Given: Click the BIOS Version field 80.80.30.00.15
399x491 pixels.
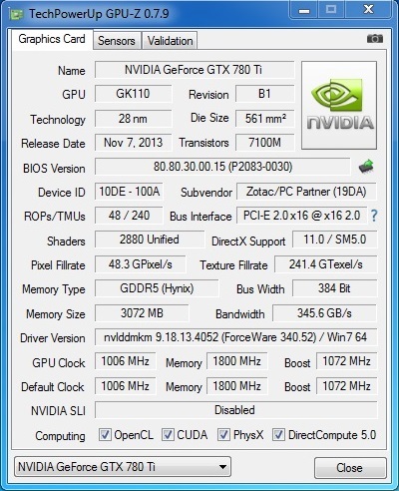Looking at the screenshot, I should pyautogui.click(x=222, y=167).
